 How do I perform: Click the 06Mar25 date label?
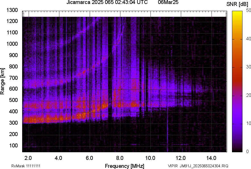pos(168,3)
